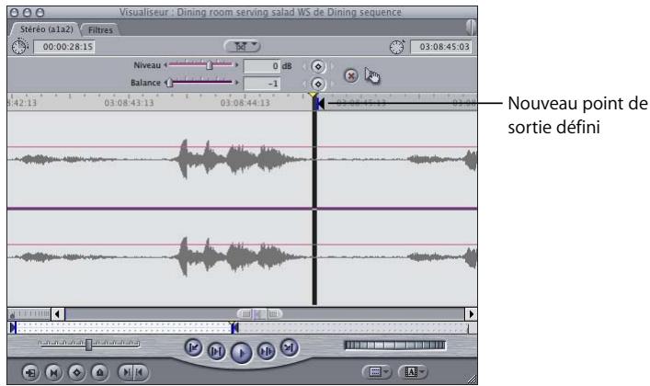Go to previous Niveau keyframe arrow
The image size is (650, 386).
[304, 66]
